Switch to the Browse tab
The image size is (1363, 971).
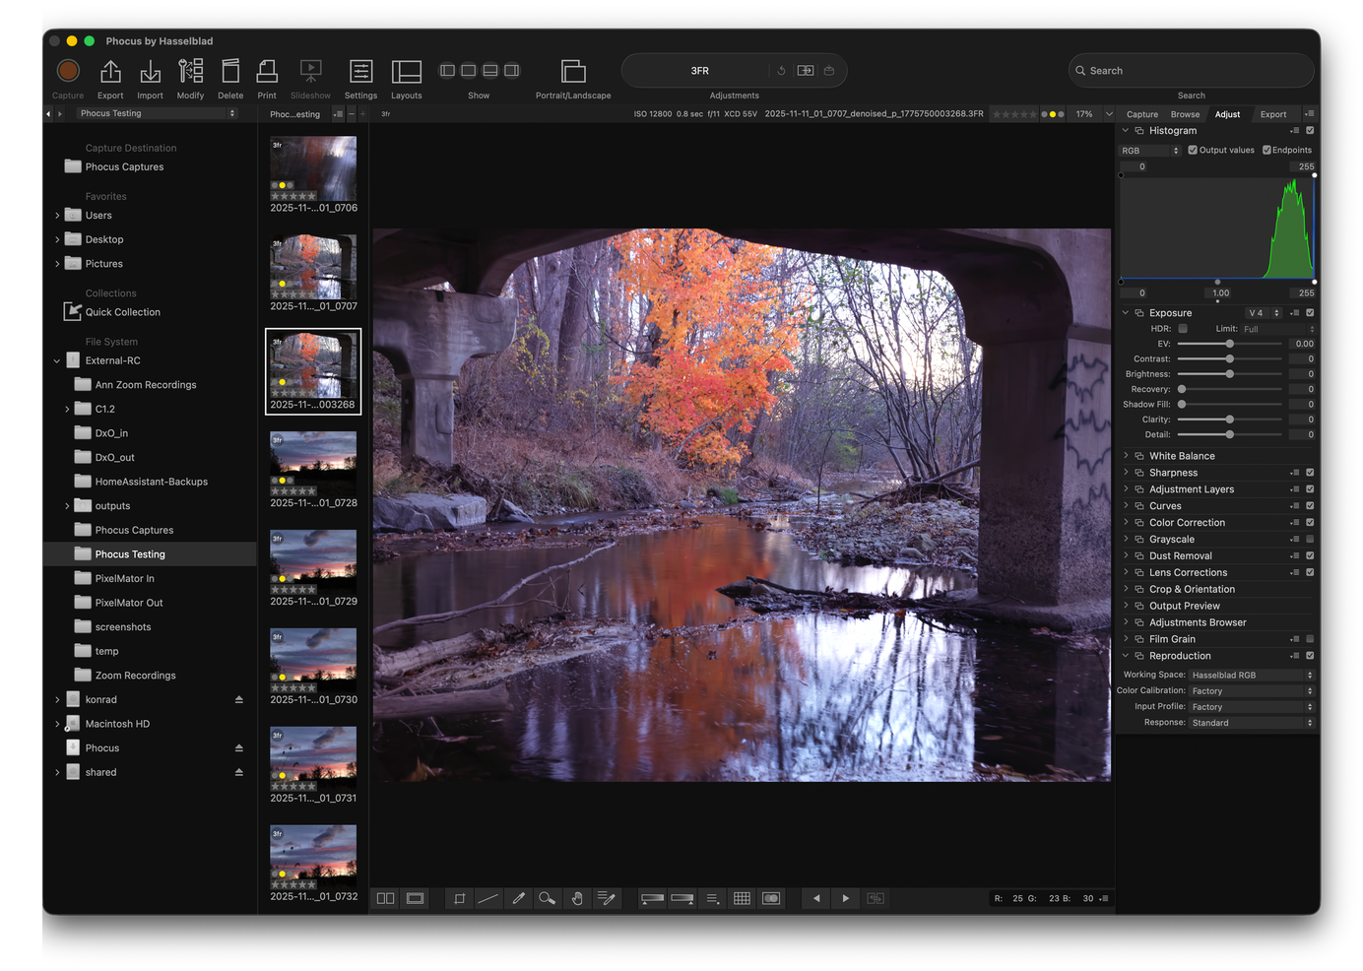(x=1185, y=114)
